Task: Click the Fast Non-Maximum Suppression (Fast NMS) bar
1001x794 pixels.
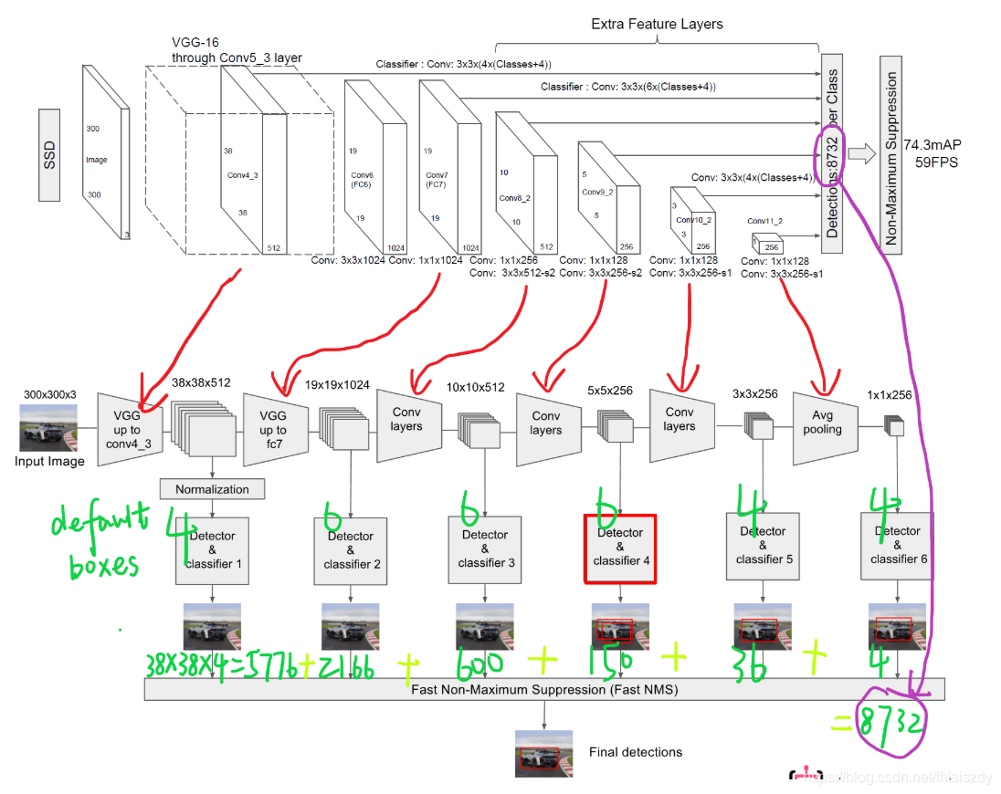Action: pyautogui.click(x=544, y=689)
